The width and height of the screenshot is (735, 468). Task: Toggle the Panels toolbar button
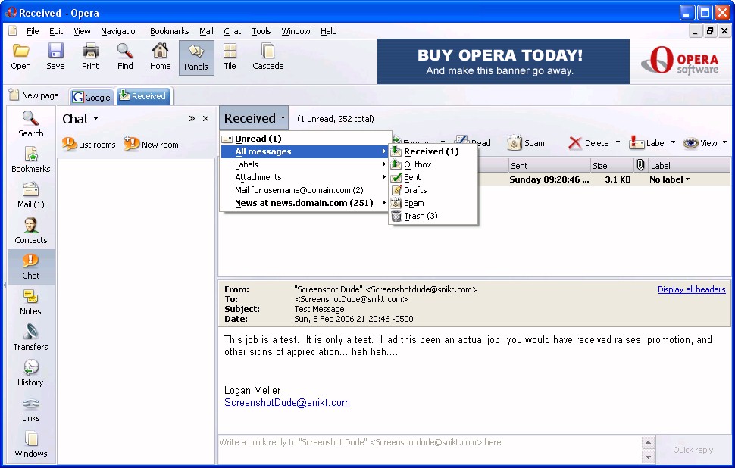coord(196,58)
